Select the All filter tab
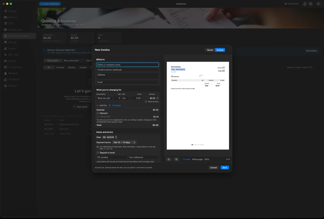Viewport: 324px width, 219px height. [x=49, y=67]
